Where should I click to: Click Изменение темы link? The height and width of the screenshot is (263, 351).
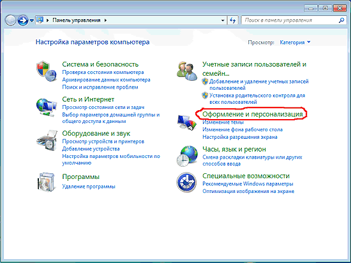click(223, 122)
